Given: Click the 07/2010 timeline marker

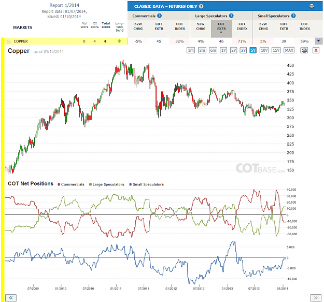Looking at the screenshot, I should [88, 289].
